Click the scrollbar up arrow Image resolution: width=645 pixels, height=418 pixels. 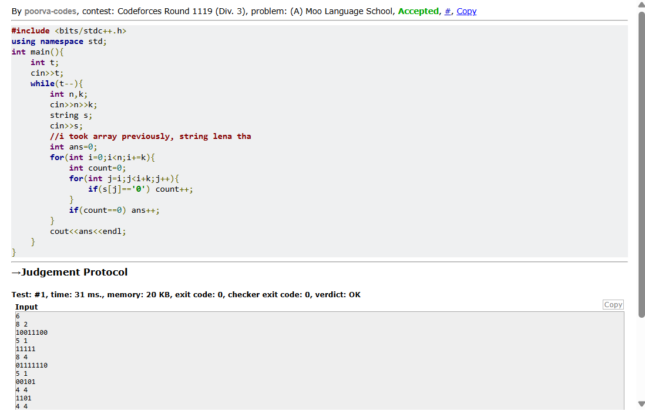[641, 5]
